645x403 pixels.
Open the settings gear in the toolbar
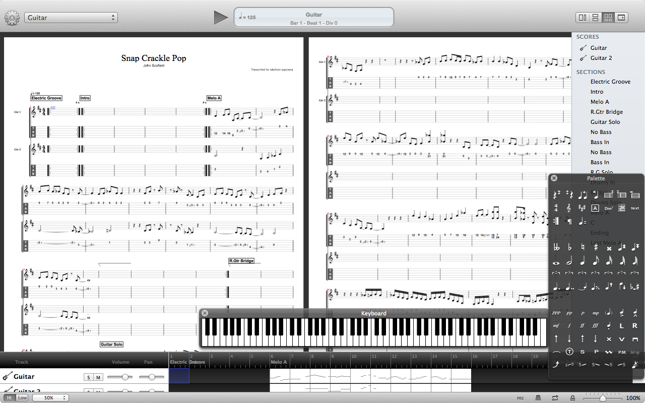point(12,18)
